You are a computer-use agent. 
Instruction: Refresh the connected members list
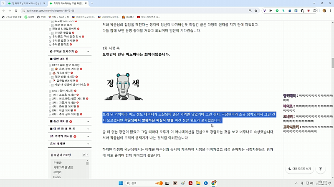[x=84, y=155]
